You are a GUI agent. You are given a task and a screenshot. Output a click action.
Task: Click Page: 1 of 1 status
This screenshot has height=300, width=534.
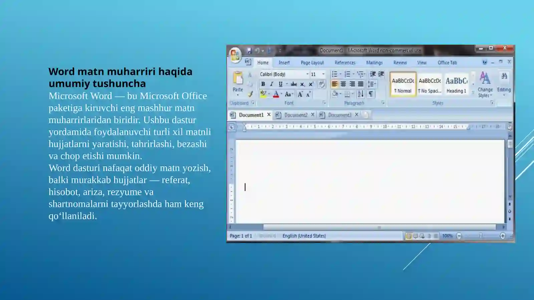coord(241,236)
